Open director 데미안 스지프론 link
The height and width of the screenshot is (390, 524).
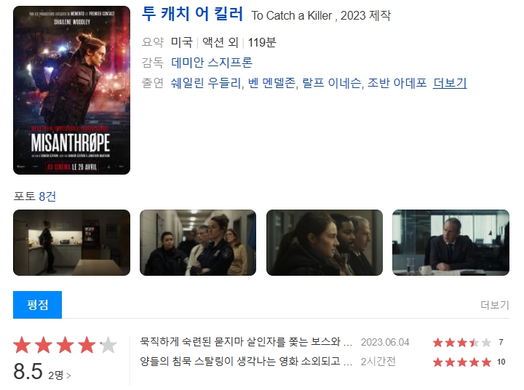[x=212, y=63]
